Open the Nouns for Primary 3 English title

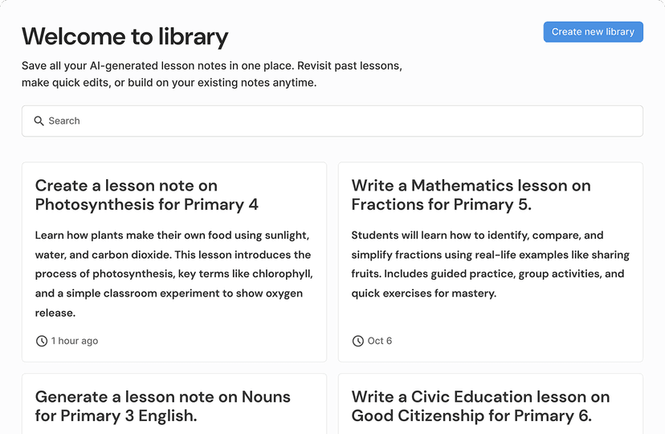click(163, 406)
